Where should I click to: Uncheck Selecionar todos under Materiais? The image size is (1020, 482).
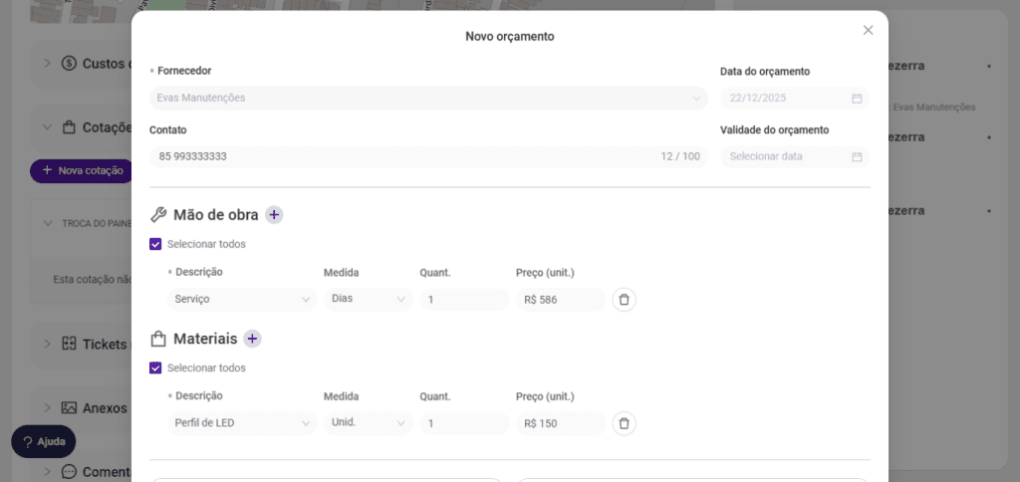155,367
